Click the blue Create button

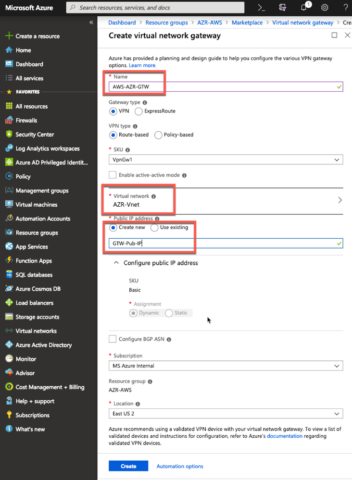click(x=128, y=466)
